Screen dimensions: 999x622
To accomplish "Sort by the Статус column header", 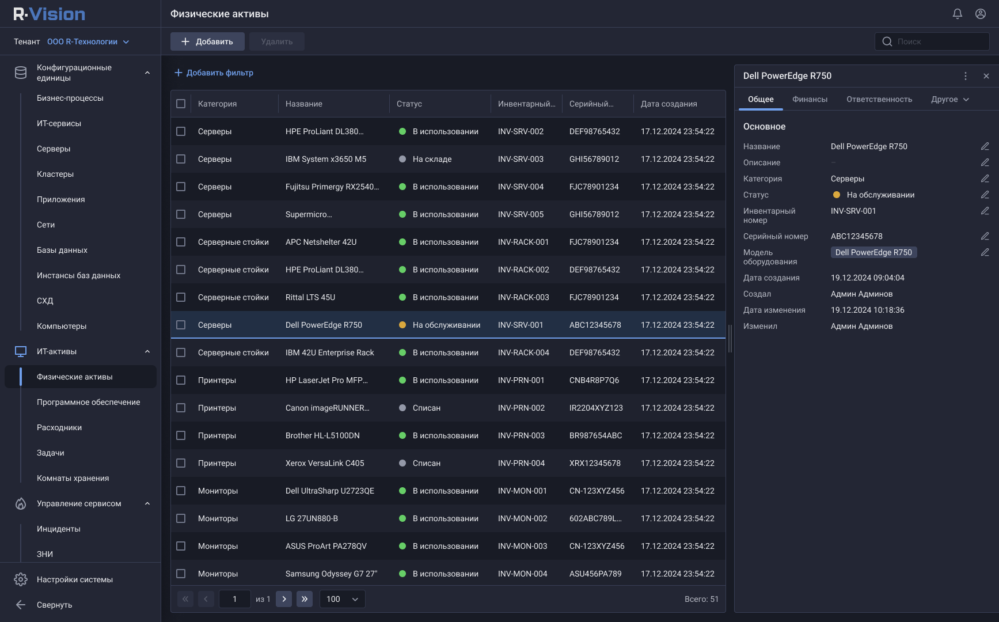I will (x=409, y=104).
